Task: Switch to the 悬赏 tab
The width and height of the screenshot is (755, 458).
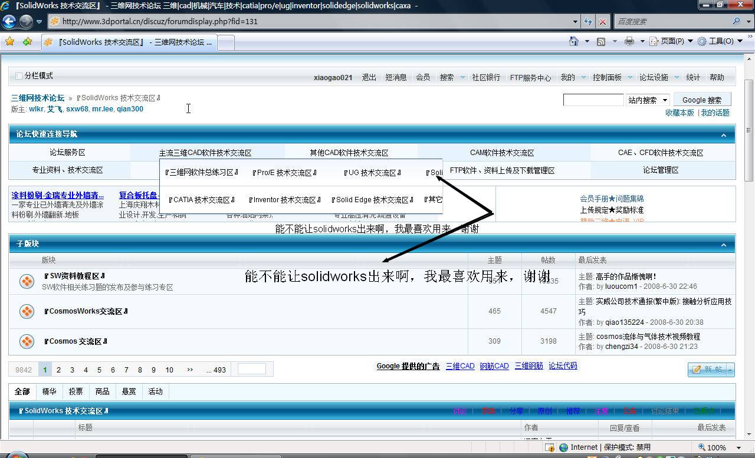Action: coord(129,391)
